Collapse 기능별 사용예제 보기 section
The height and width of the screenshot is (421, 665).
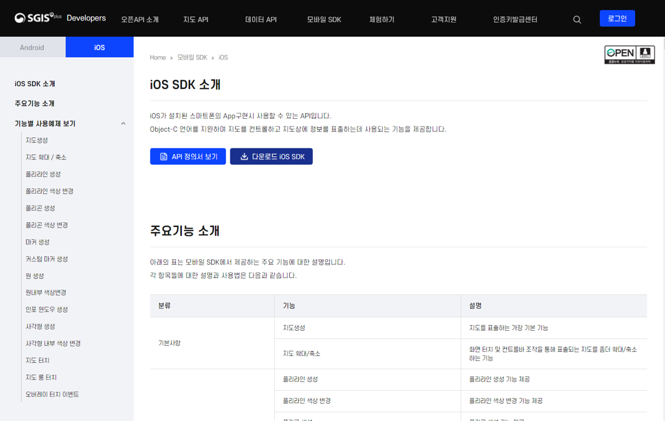point(123,123)
